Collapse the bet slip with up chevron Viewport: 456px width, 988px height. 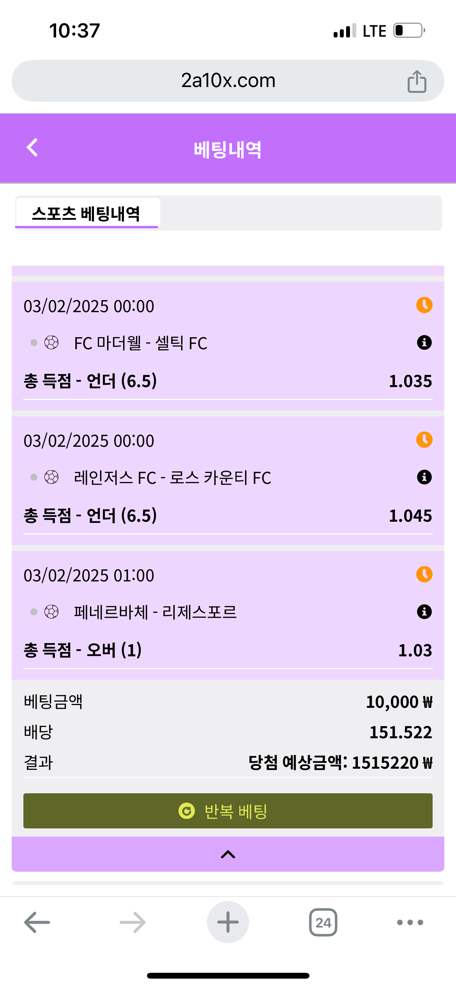coord(228,855)
